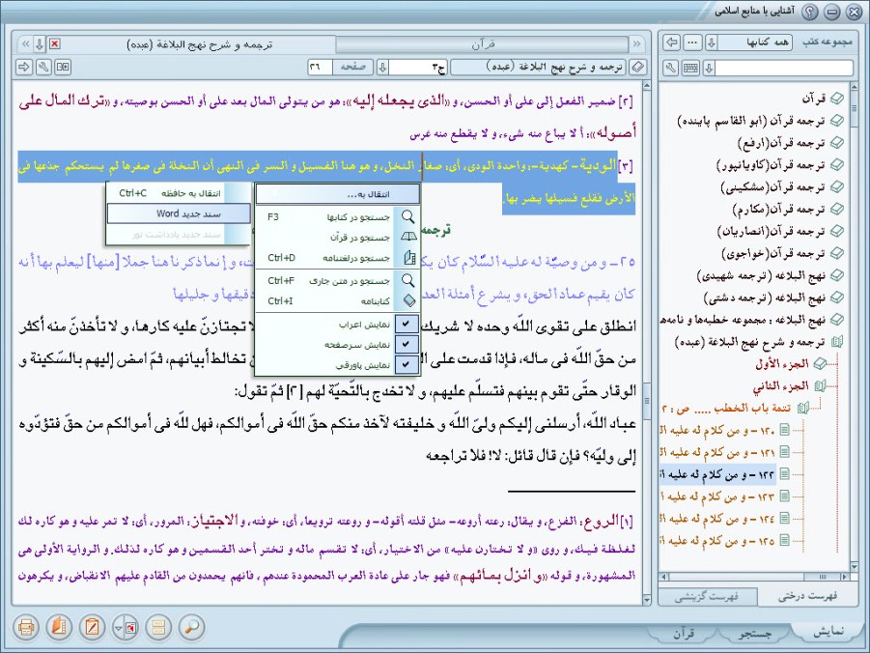Click the double-chevron at left of tab bar
The height and width of the screenshot is (653, 870).
[25, 43]
